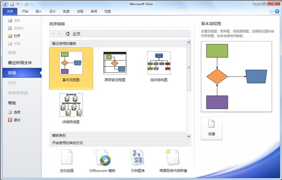The width and height of the screenshot is (282, 180).
Task: Click 退出 with red X icon
Action: (14, 120)
